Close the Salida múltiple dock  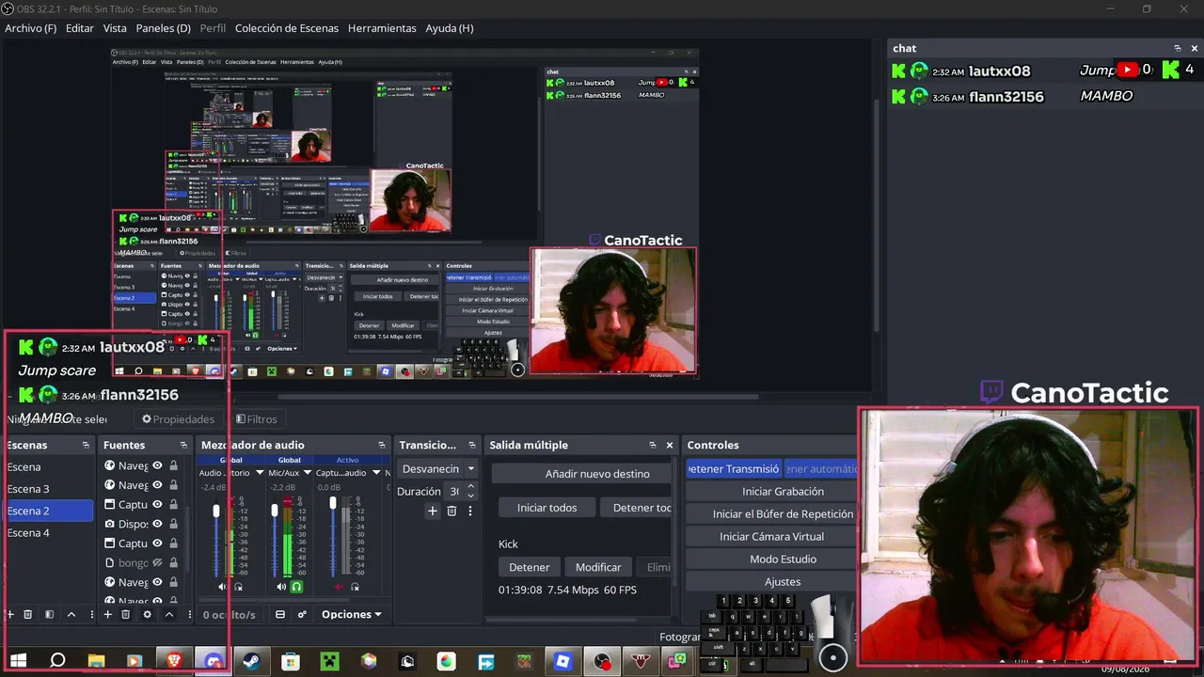tap(670, 445)
